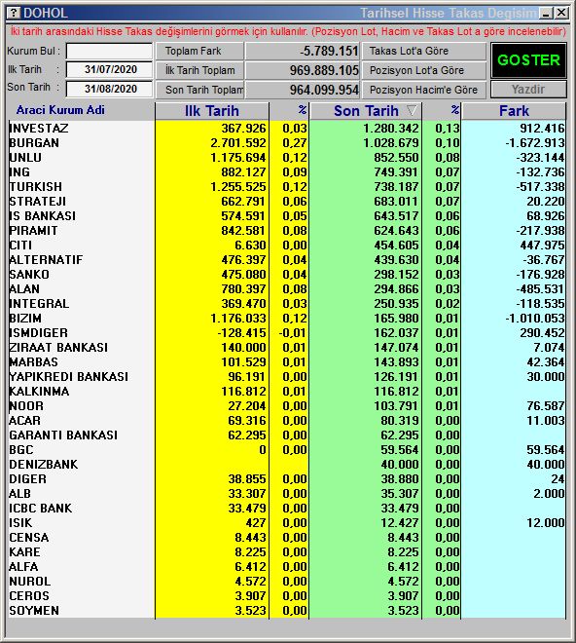Close the DOHOL window
The height and width of the screenshot is (643, 576).
coord(561,13)
